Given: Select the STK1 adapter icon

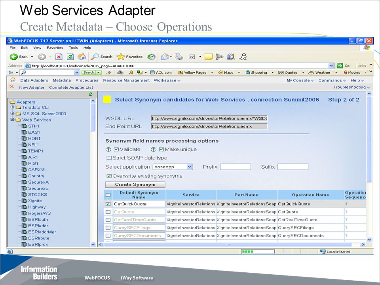Looking at the screenshot, I should click(x=24, y=126).
